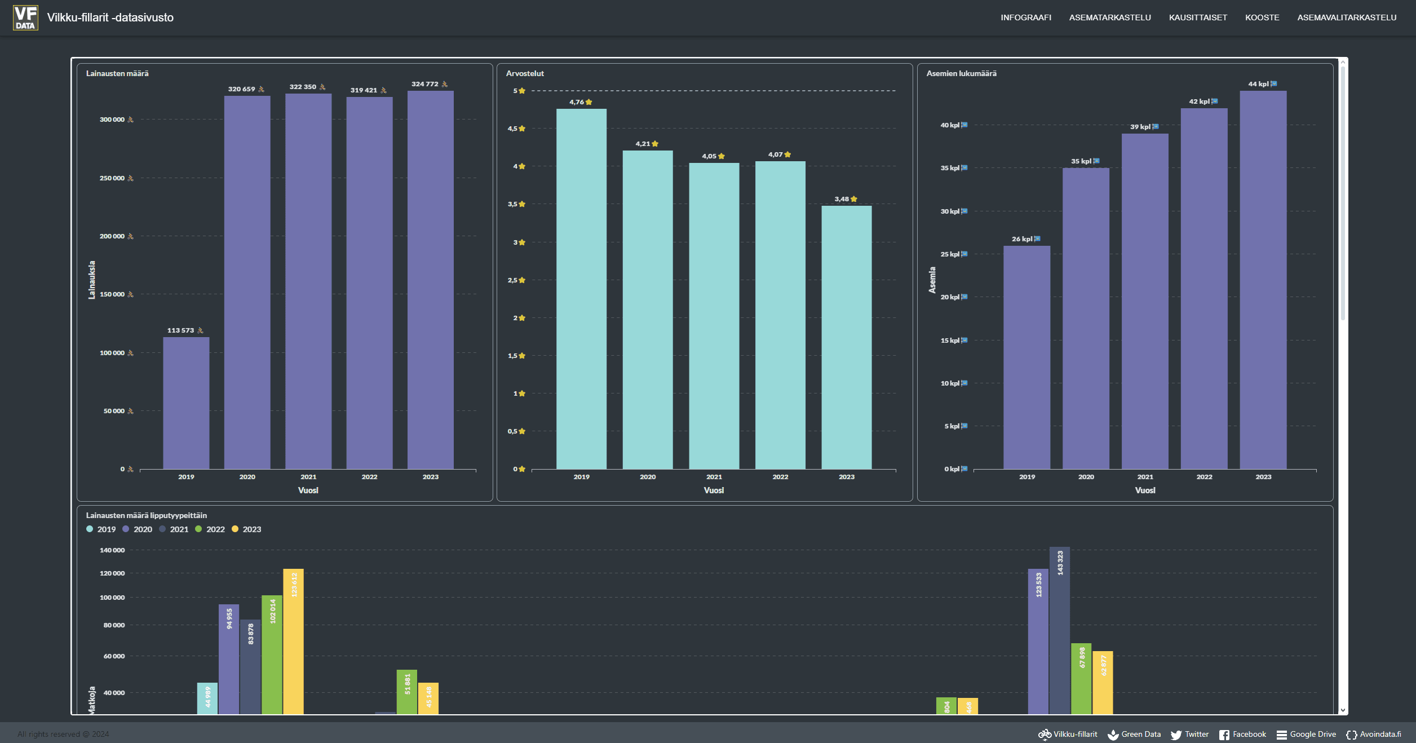
Task: Click the Twitter bird icon
Action: click(x=1176, y=735)
